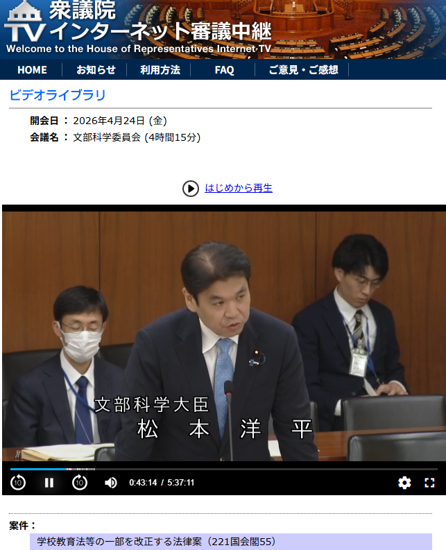Image resolution: width=446 pixels, height=550 pixels.
Task: Open the FAQ page
Action: [224, 70]
